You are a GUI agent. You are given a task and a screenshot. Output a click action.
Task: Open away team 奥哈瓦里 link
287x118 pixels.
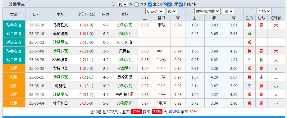125,77
